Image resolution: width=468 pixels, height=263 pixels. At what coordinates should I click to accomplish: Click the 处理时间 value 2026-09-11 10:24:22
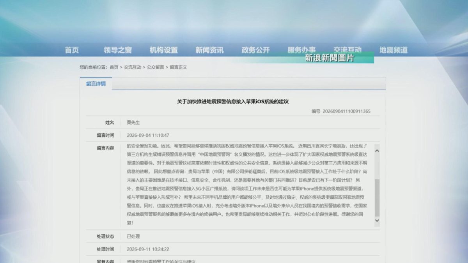tap(148, 249)
